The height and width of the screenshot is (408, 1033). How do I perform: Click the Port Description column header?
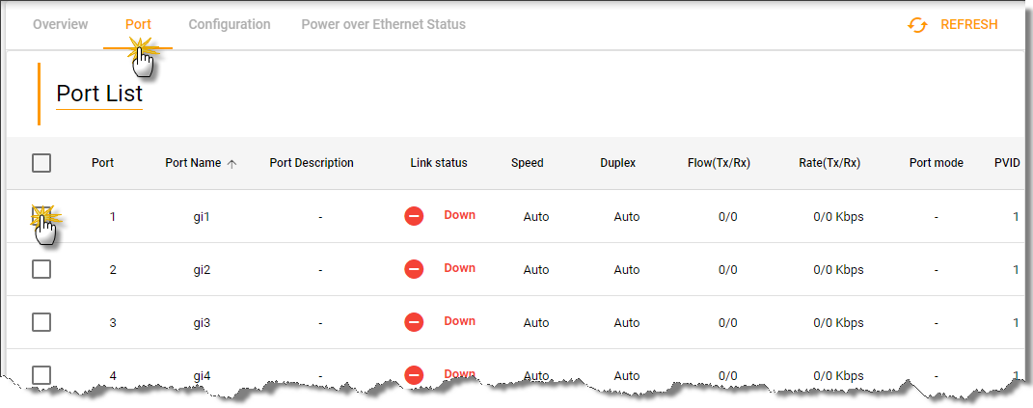coord(312,163)
